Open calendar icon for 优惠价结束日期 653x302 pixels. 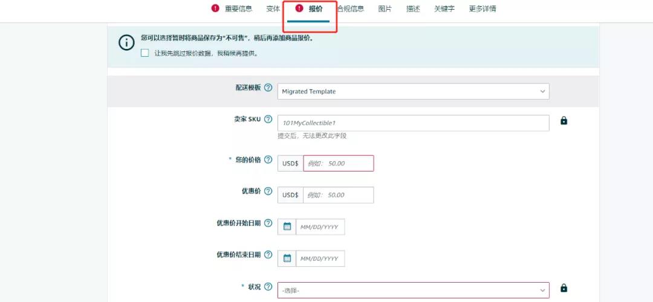(287, 259)
